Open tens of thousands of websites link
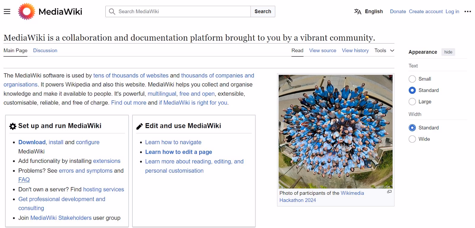Viewport: 475px width, 228px height. 131,76
